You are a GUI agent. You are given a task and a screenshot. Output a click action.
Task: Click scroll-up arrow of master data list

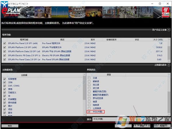pyautogui.click(x=84, y=74)
